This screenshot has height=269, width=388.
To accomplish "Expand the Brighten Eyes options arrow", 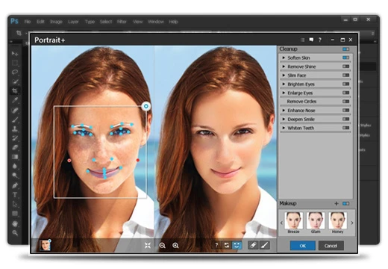I will tap(284, 84).
